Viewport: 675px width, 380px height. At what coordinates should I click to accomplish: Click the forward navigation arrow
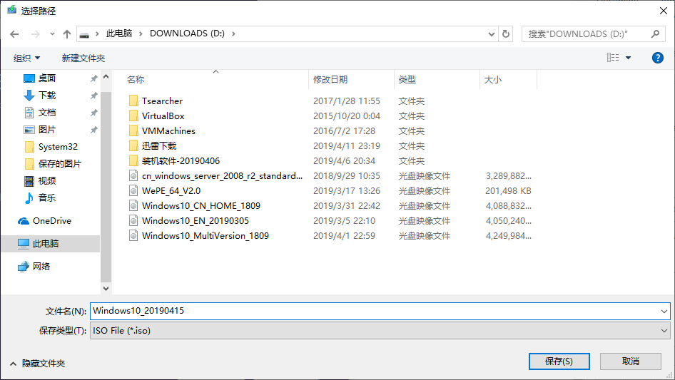tap(35, 34)
